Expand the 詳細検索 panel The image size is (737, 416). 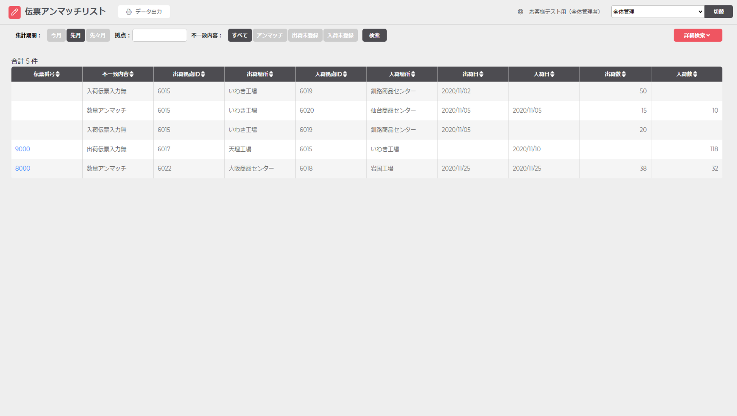(697, 35)
